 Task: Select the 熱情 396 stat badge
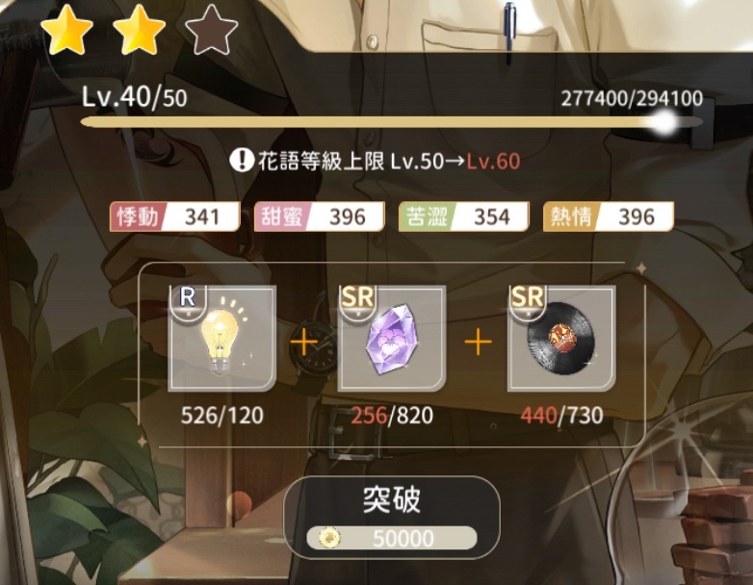(x=609, y=216)
